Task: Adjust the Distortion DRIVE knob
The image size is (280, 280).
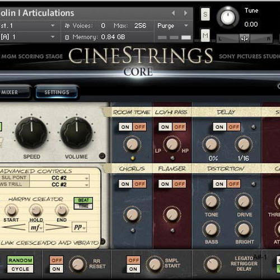Action: coord(244,202)
